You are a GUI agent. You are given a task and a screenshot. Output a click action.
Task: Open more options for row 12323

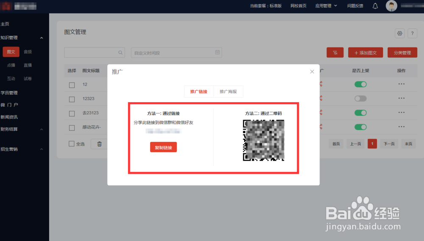[x=401, y=98]
